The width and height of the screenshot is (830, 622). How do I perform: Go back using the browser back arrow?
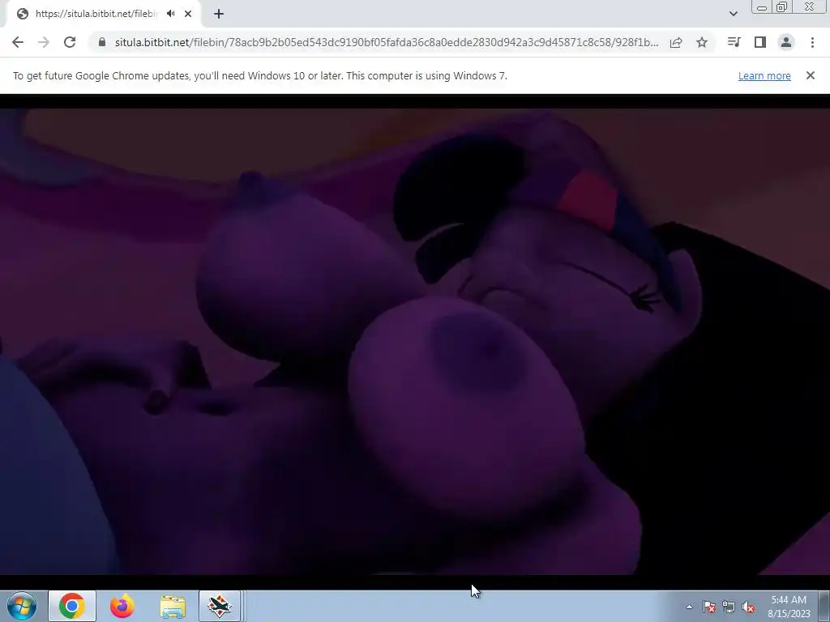(18, 42)
